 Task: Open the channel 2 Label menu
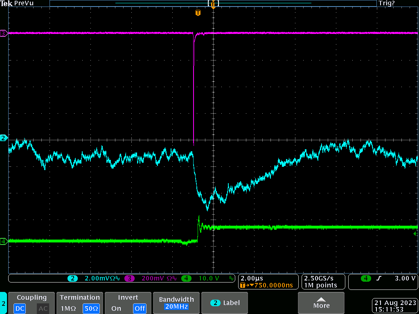[x=225, y=303]
